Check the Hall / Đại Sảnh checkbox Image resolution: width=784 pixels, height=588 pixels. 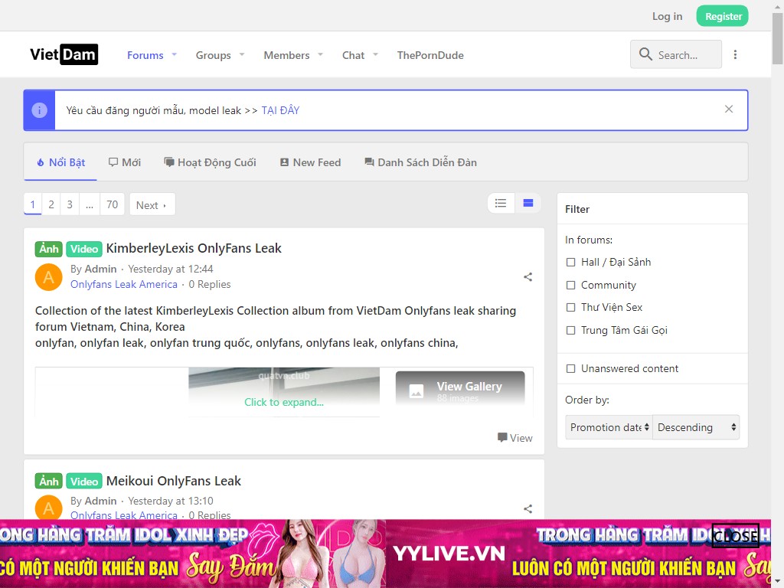point(570,262)
